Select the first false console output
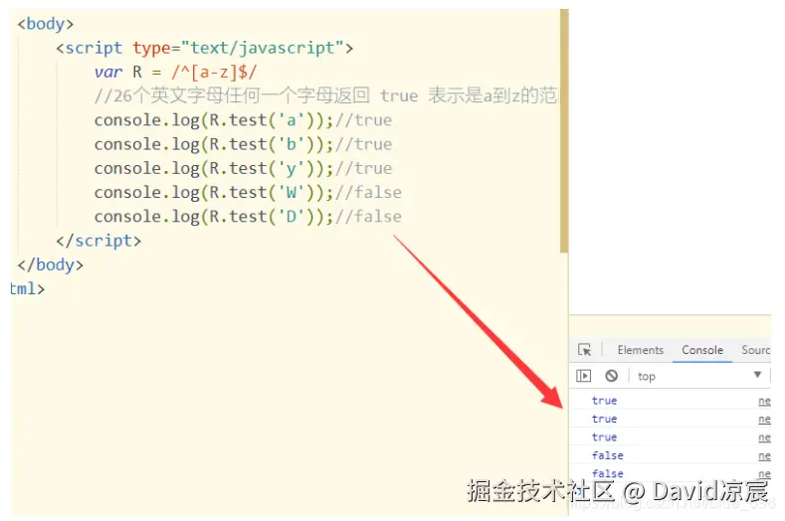Viewport: 785px width, 521px height. (x=607, y=455)
